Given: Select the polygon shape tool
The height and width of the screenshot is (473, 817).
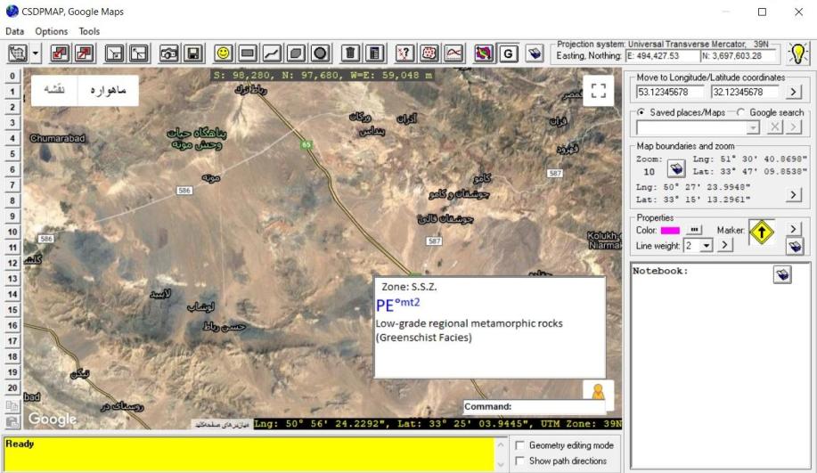Looking at the screenshot, I should click(x=296, y=53).
